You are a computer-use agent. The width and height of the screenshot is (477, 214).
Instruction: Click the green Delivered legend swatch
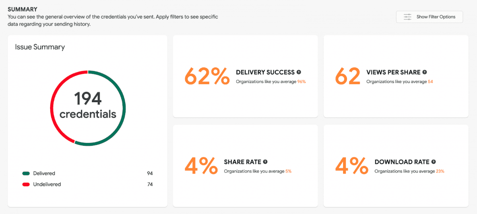coord(26,174)
